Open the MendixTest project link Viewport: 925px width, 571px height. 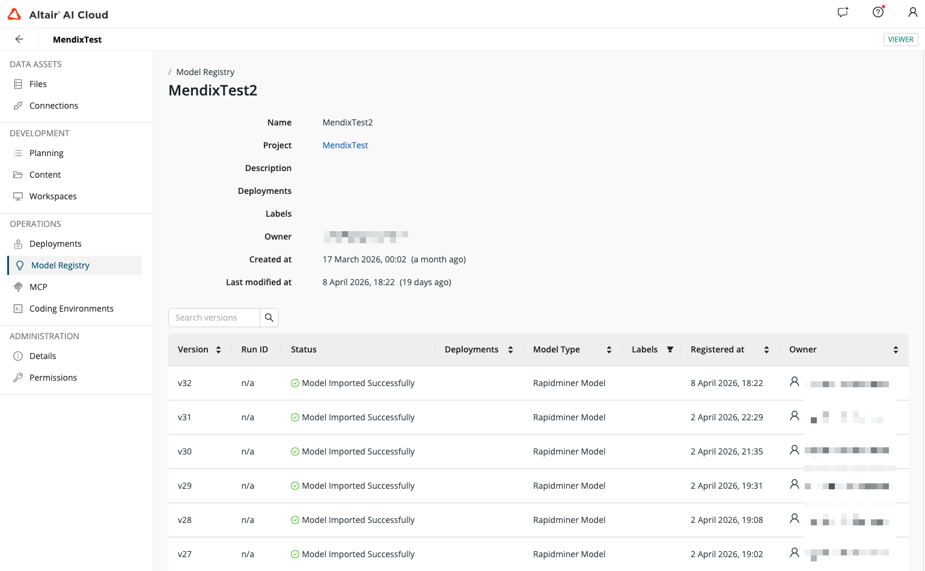pyautogui.click(x=345, y=145)
